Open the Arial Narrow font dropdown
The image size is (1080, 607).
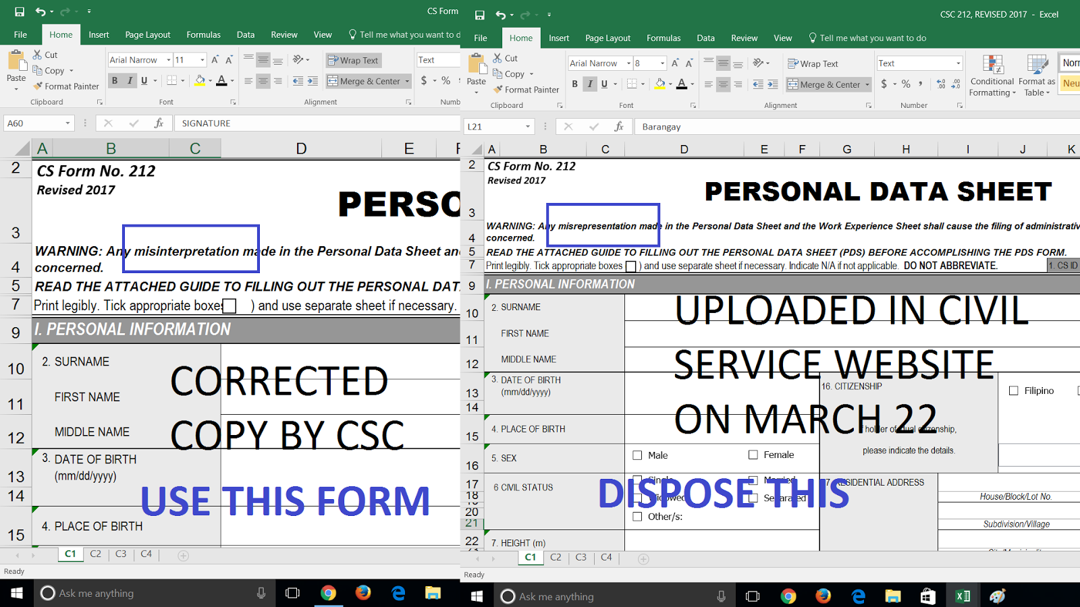point(628,63)
